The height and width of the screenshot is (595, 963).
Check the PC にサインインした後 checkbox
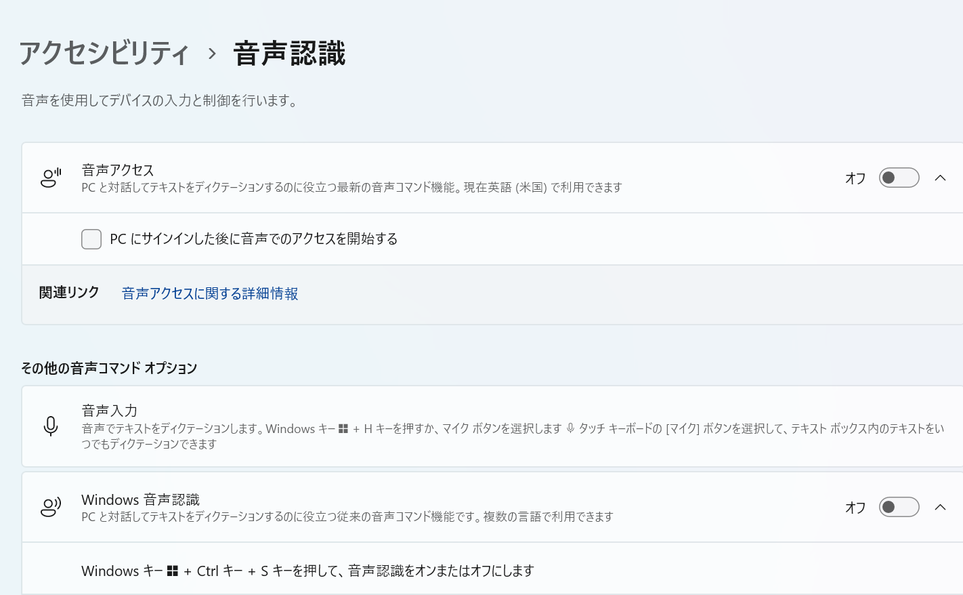91,239
